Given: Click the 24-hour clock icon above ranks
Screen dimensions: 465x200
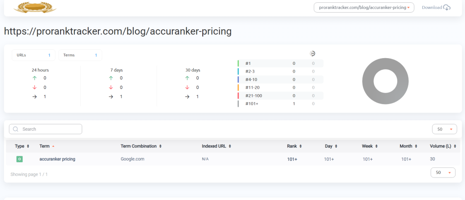Looking at the screenshot, I should pyautogui.click(x=312, y=54).
